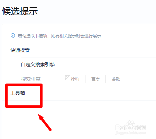The image size is (156, 139).
Task: Select 搜狗 as the search engine
Action: point(75,79)
